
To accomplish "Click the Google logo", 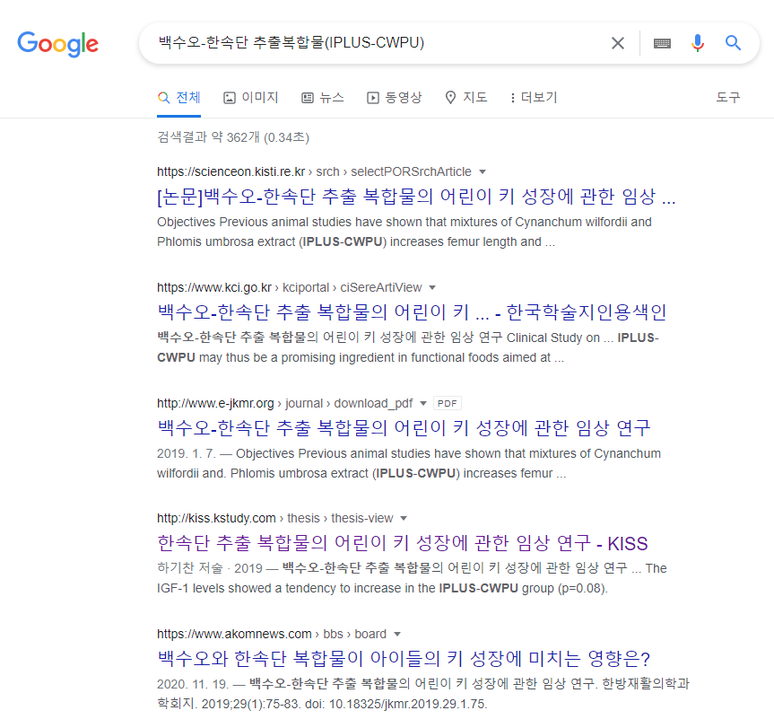I will point(58,43).
